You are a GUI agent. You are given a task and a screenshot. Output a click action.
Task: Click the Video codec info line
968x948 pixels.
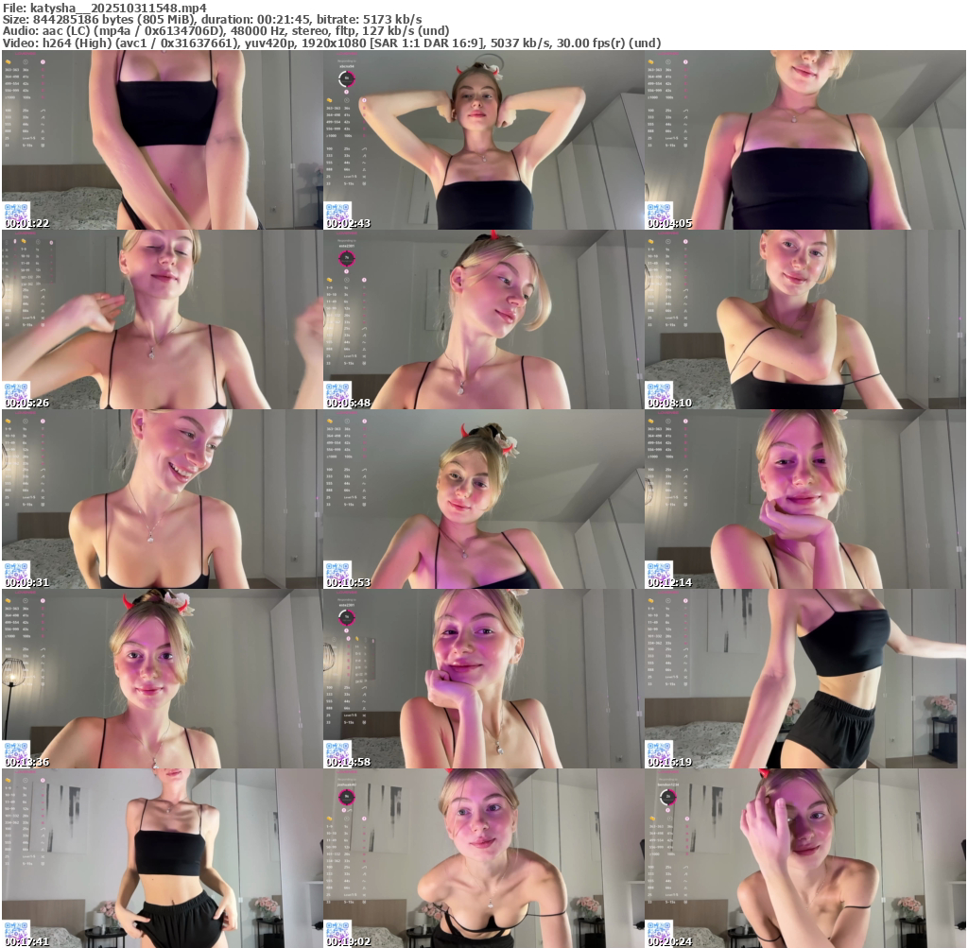click(x=331, y=43)
